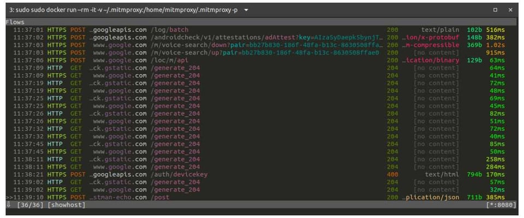Click the 102b response size
The height and width of the screenshot is (218, 524).
[474, 30]
